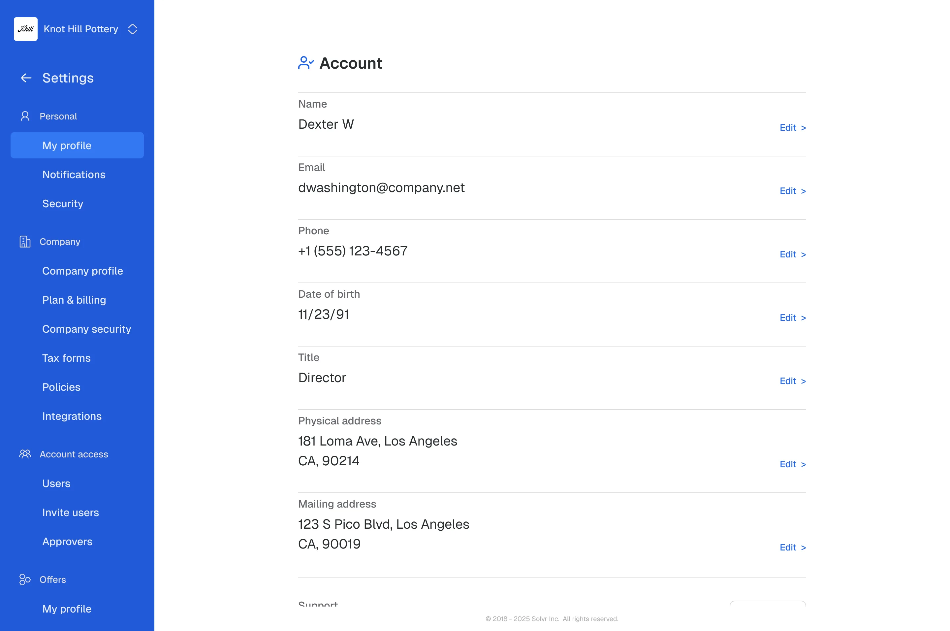This screenshot has height=631, width=950.
Task: Navigate to Tax forms
Action: click(x=66, y=358)
